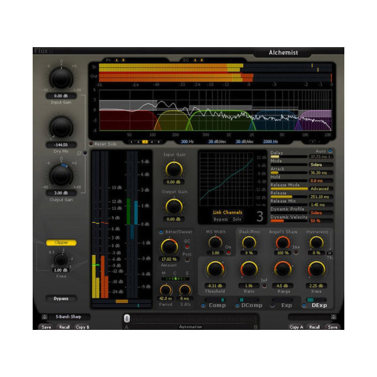Click the Link Channels button
Viewport: 377px width, 377px height.
227,212
